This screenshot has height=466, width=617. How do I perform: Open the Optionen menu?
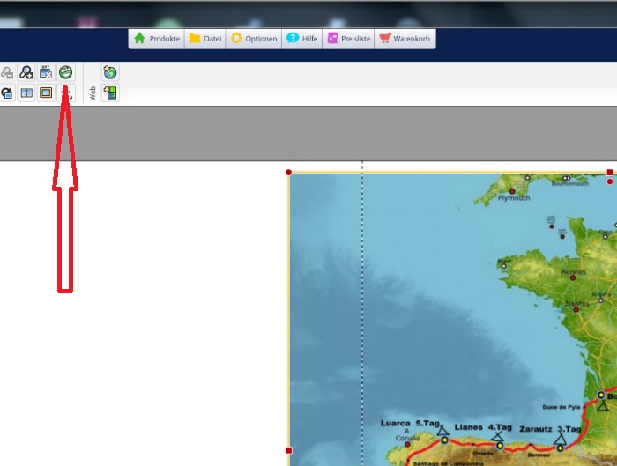[x=254, y=39]
